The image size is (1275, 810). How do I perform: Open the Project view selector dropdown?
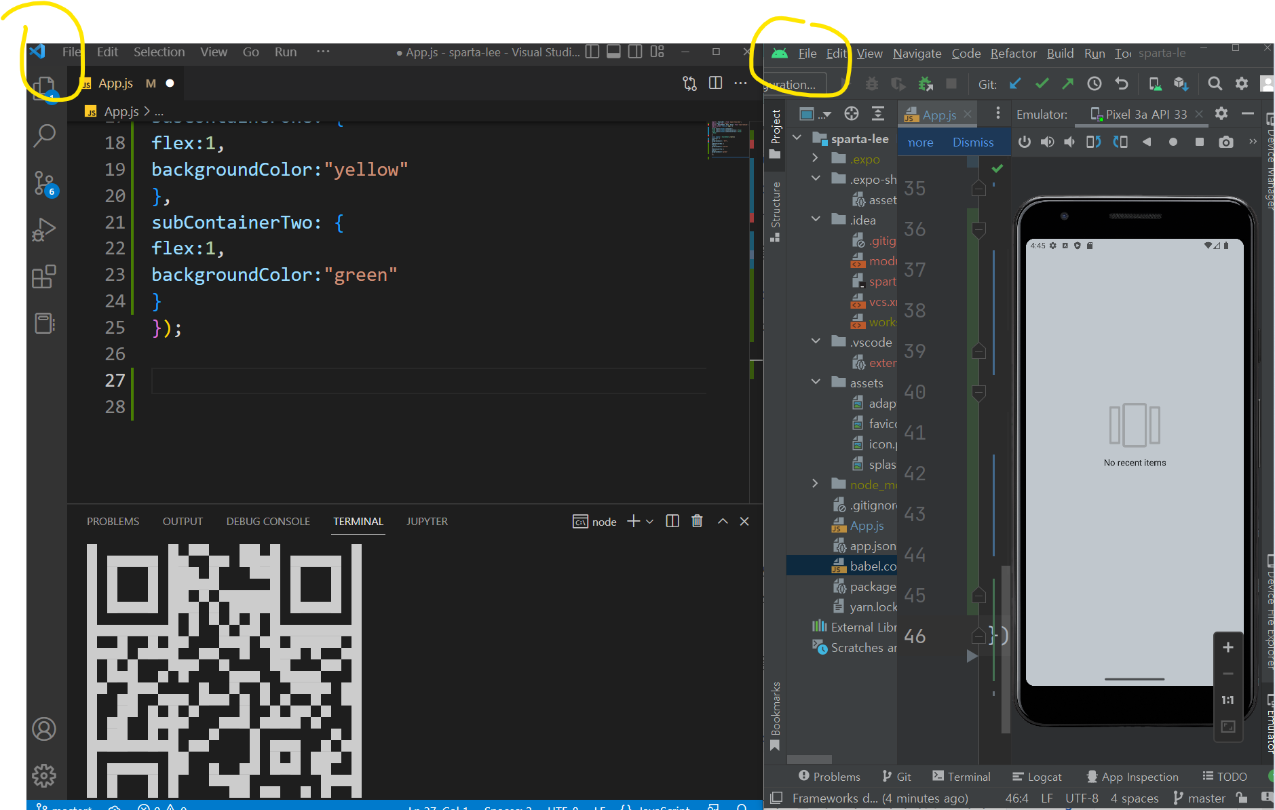pyautogui.click(x=815, y=114)
